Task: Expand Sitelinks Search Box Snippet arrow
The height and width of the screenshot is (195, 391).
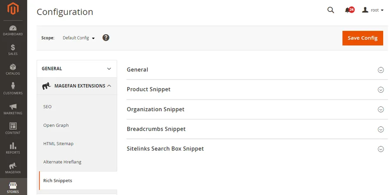Action: pyautogui.click(x=381, y=149)
